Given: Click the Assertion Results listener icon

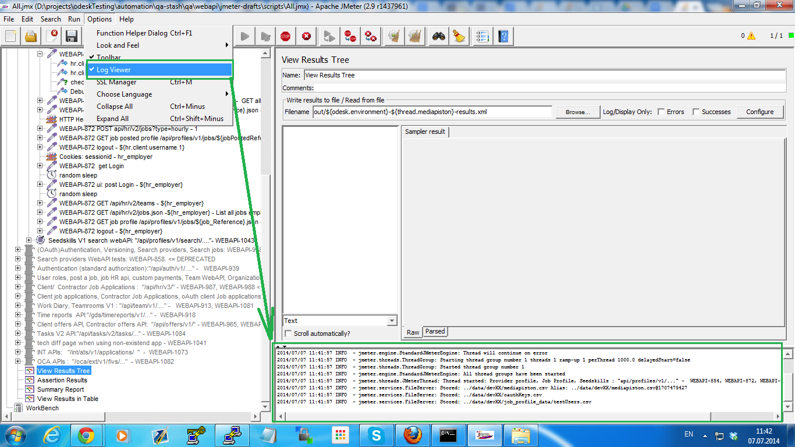Looking at the screenshot, I should [x=30, y=380].
